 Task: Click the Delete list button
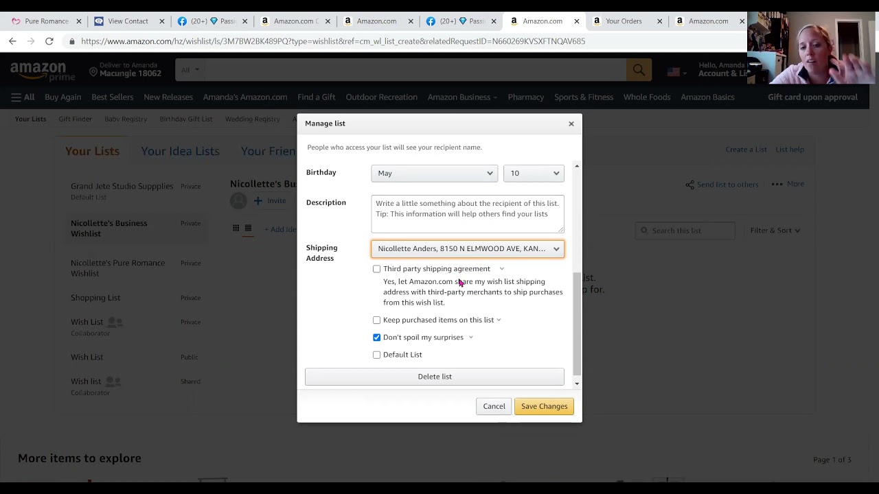coord(435,377)
